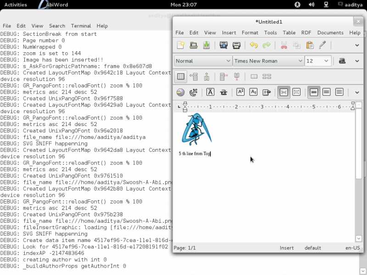Viewport: 367px width, 275px height.
Task: Insert a hyperlink using the globe icon
Action: [181, 92]
